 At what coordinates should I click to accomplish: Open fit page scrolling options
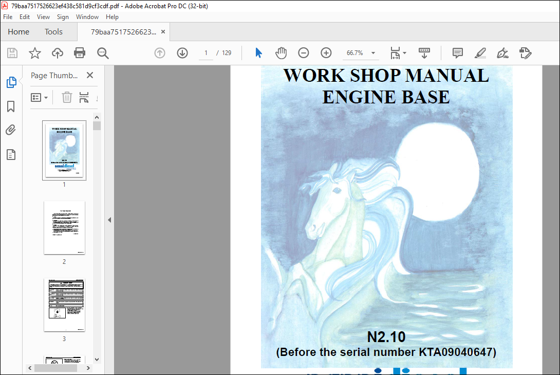pos(398,53)
